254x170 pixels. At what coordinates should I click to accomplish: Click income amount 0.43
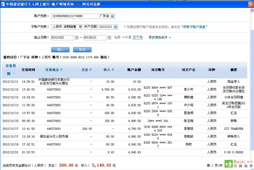point(111,152)
